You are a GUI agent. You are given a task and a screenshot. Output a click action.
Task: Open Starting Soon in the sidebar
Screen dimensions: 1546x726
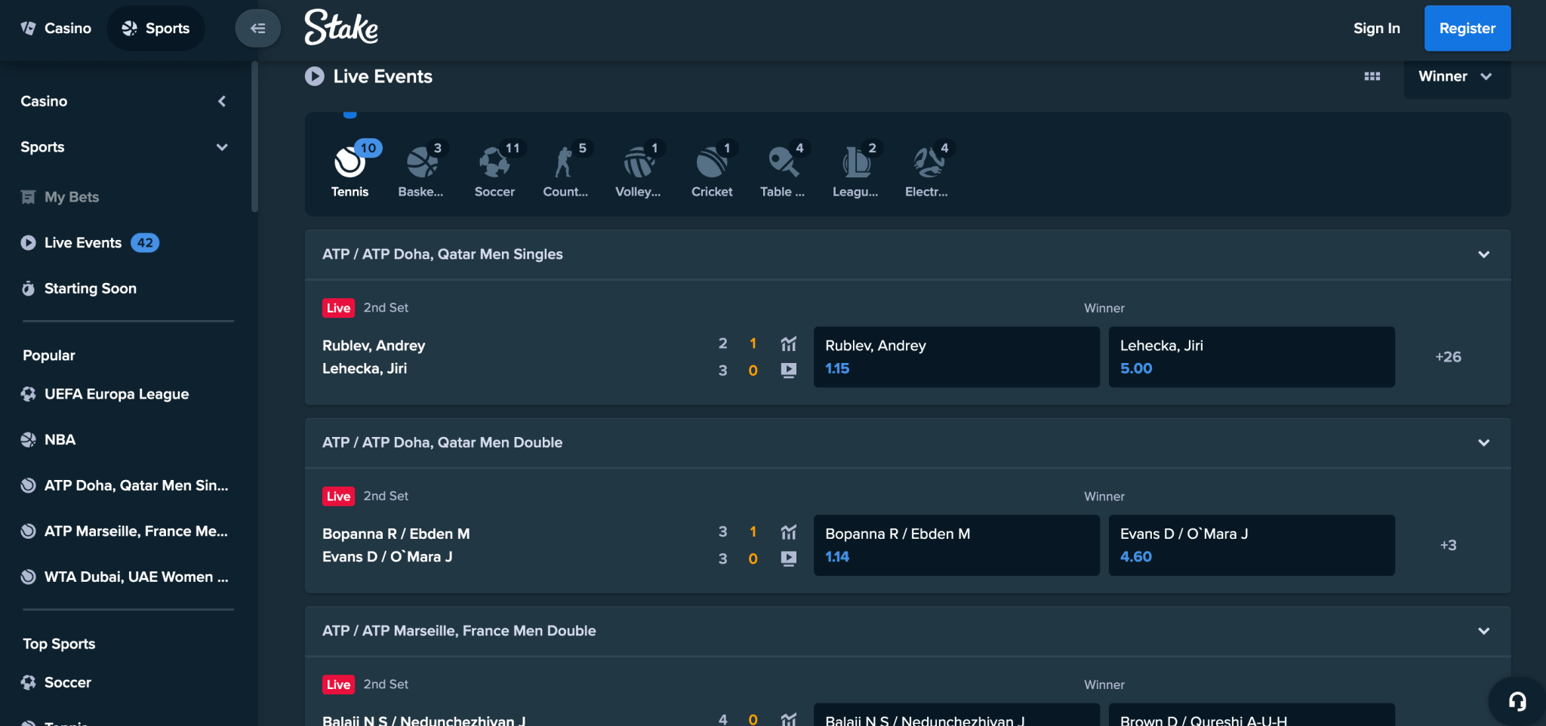click(79, 288)
